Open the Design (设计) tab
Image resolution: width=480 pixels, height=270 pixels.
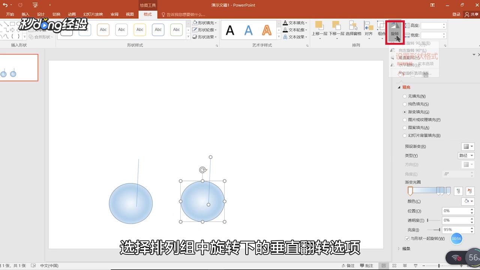(x=41, y=14)
